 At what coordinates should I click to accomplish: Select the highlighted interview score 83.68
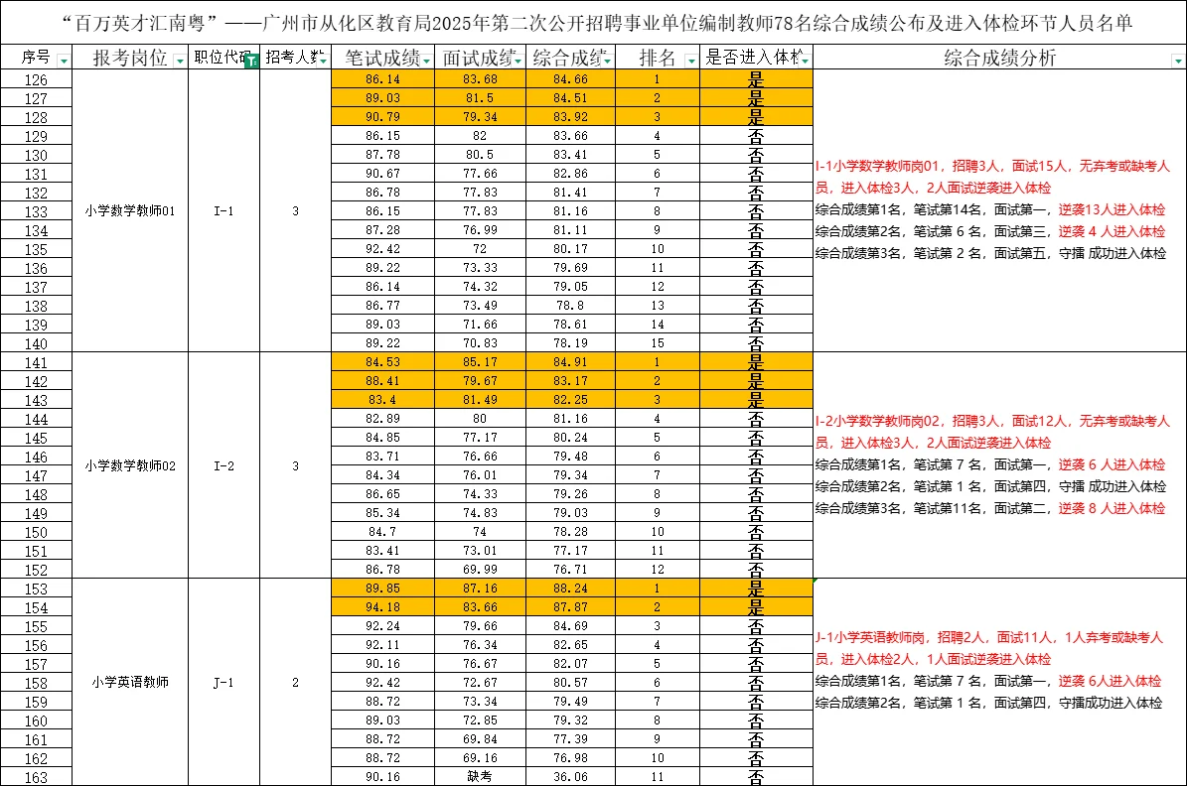pyautogui.click(x=480, y=78)
